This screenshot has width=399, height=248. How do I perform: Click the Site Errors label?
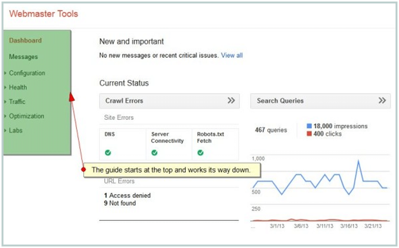pos(119,118)
